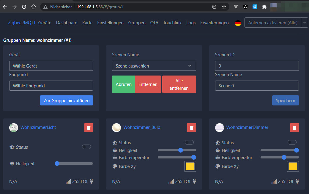This screenshot has height=194, width=309.
Task: Bookmark this page with star icon
Action: pyautogui.click(x=224, y=7)
